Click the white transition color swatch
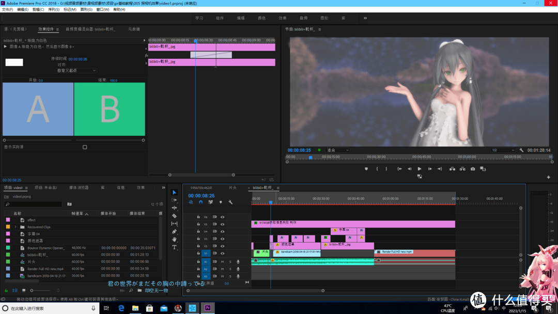This screenshot has width=558, height=314. [x=14, y=62]
